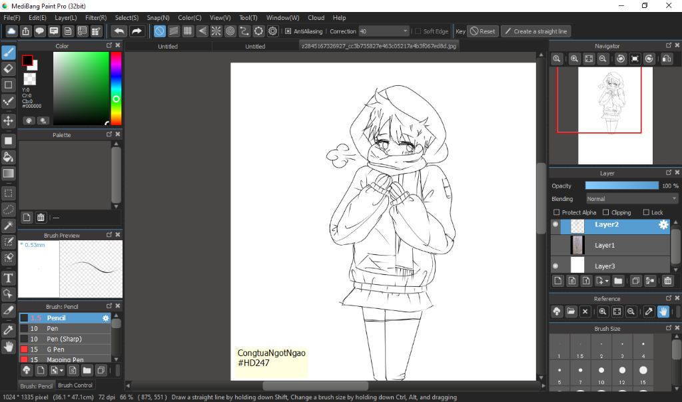Select the Lasso tool

click(8, 209)
